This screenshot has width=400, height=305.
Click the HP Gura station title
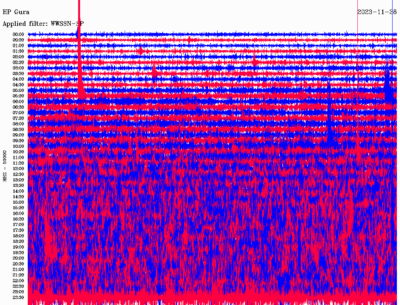point(16,12)
